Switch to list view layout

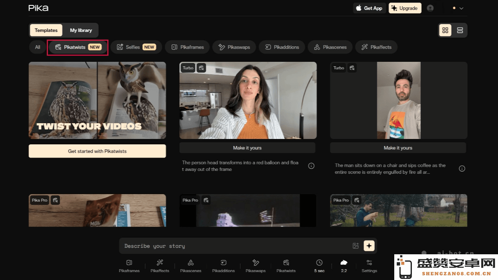point(460,30)
